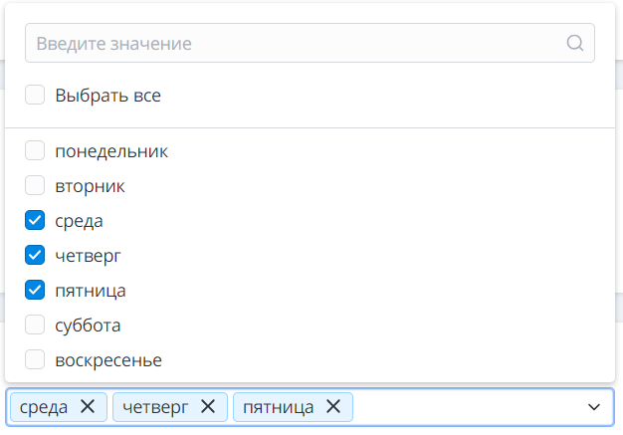Select the понедельник option label
The height and width of the screenshot is (435, 623).
coord(111,151)
